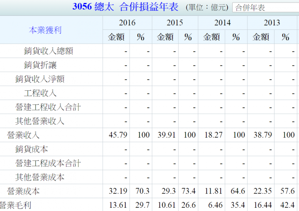Viewport: 299px width, 211px height.
Task: Click the 2014 revenue value 18.27
Action: 213,135
